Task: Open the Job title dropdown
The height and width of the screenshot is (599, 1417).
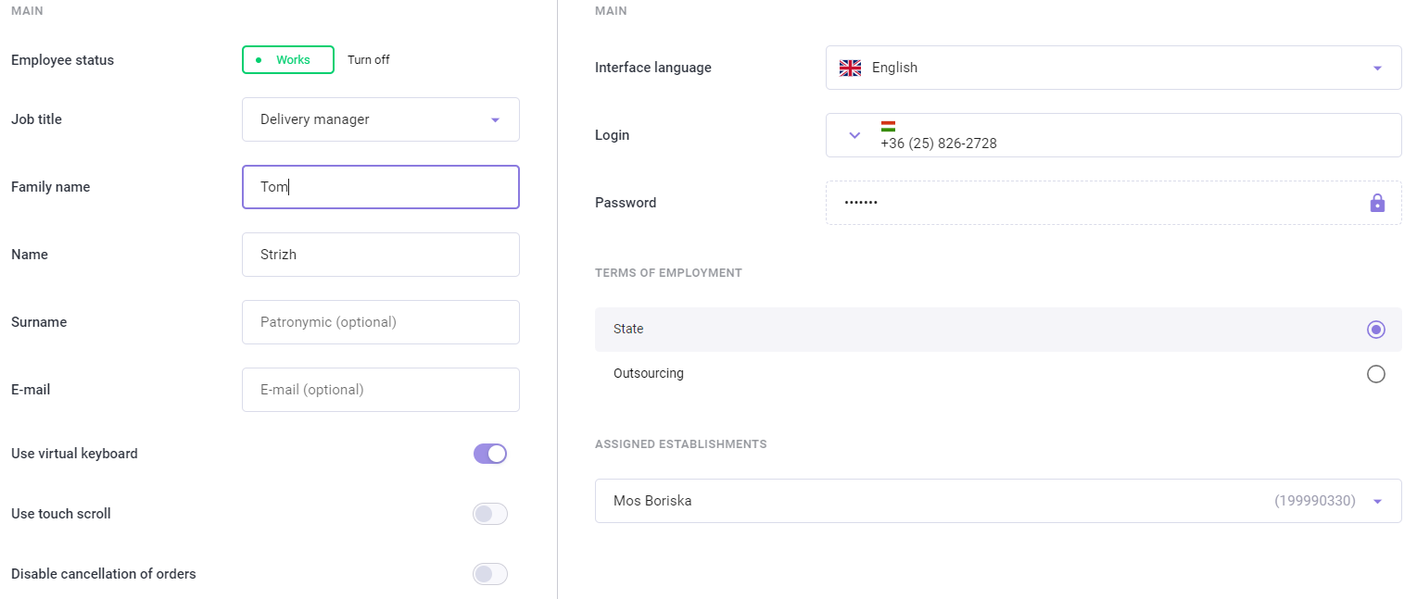Action: click(381, 119)
